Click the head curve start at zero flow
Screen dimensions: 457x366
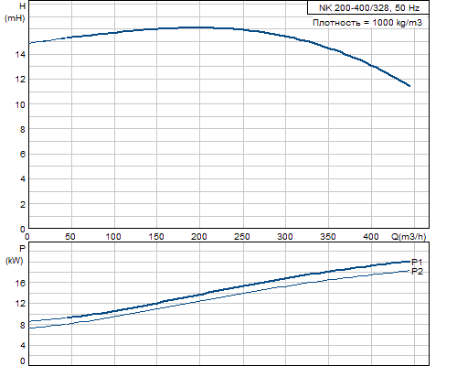30,43
